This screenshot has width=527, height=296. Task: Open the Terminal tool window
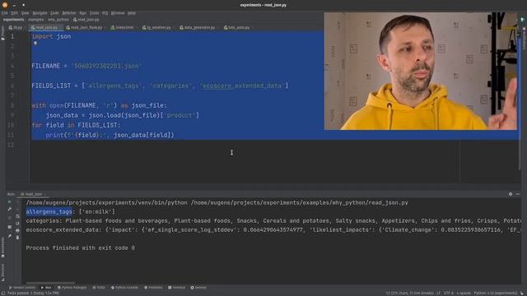(x=176, y=288)
